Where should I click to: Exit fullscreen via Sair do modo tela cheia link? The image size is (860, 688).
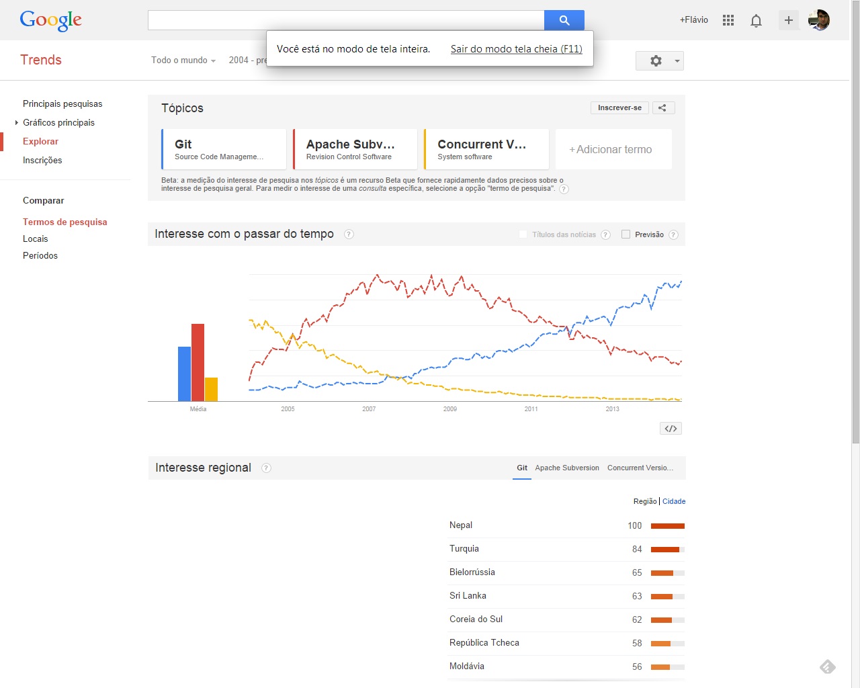click(516, 49)
